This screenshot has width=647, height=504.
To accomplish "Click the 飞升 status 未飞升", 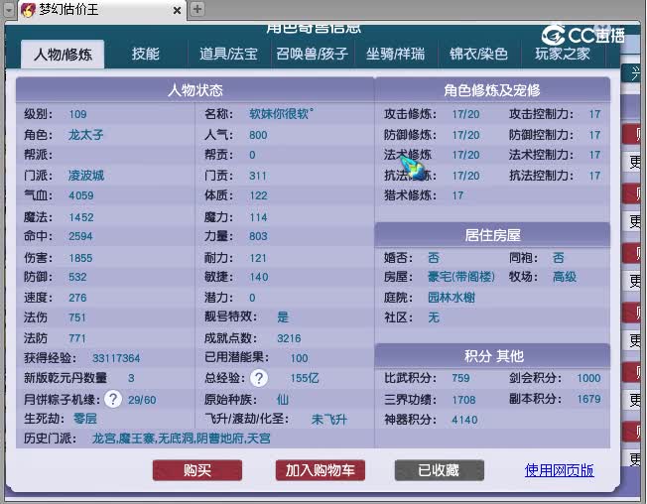I will coord(329,420).
